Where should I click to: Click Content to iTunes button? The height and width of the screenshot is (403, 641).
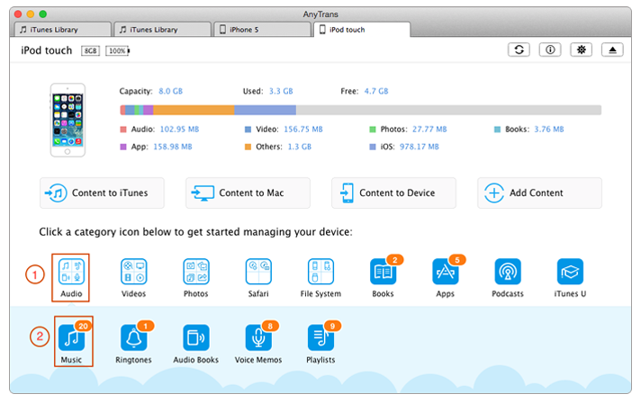click(x=103, y=193)
